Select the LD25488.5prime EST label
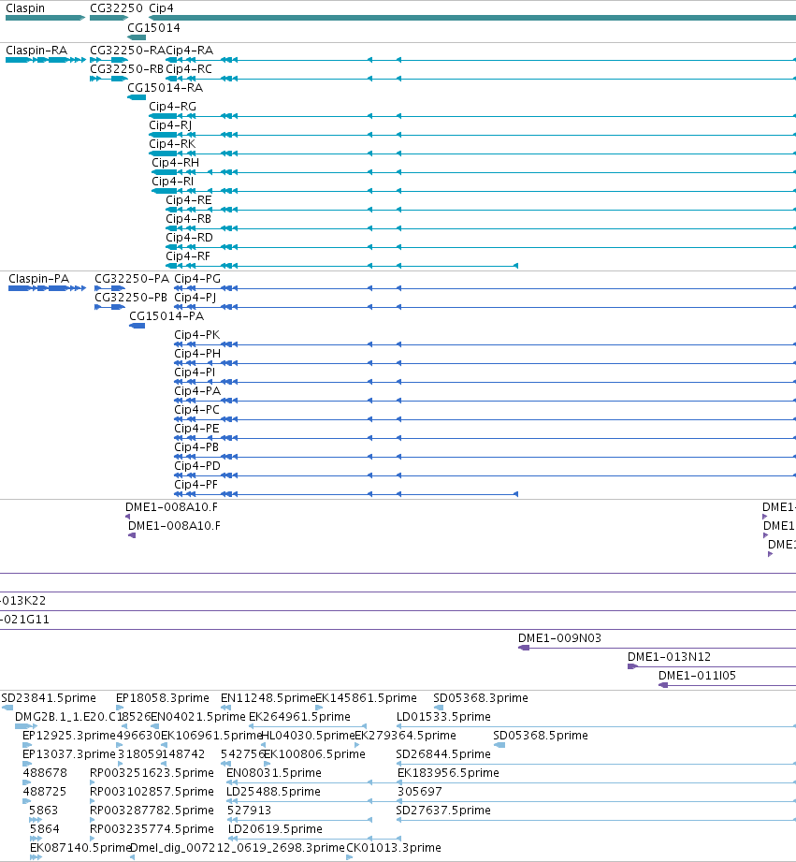Image resolution: width=796 pixels, height=862 pixels. point(273,791)
